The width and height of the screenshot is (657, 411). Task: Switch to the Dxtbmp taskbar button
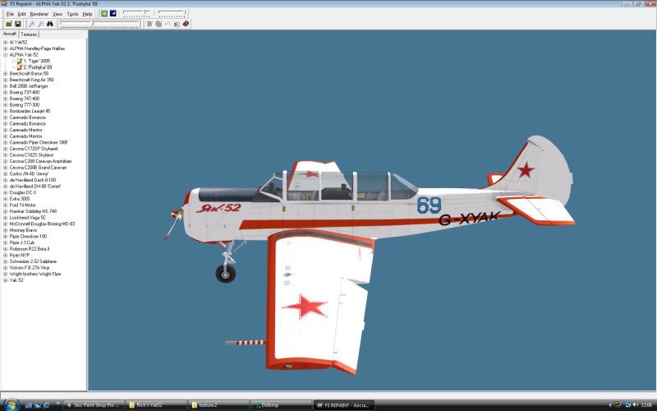(281, 405)
